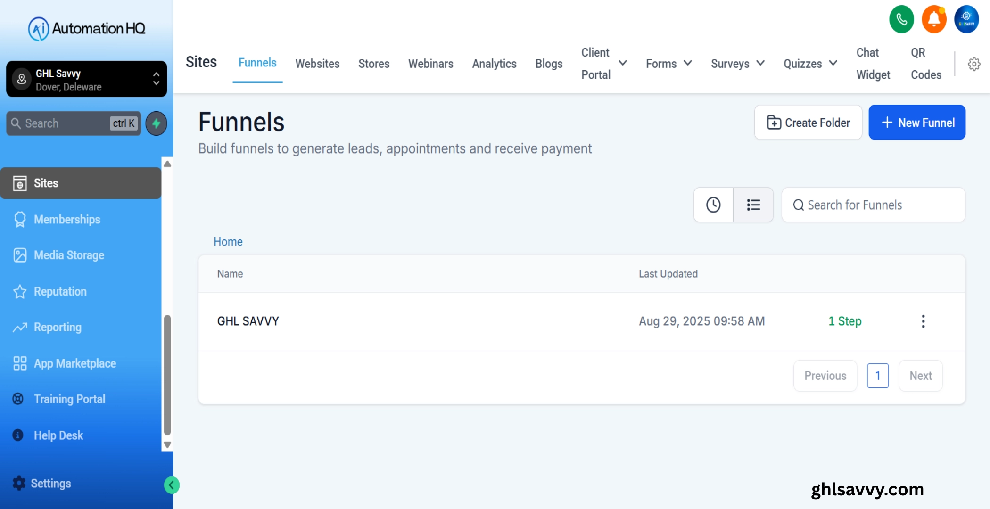Viewport: 990px width, 509px height.
Task: Open the GHL SAVVY three-dot menu
Action: [923, 321]
